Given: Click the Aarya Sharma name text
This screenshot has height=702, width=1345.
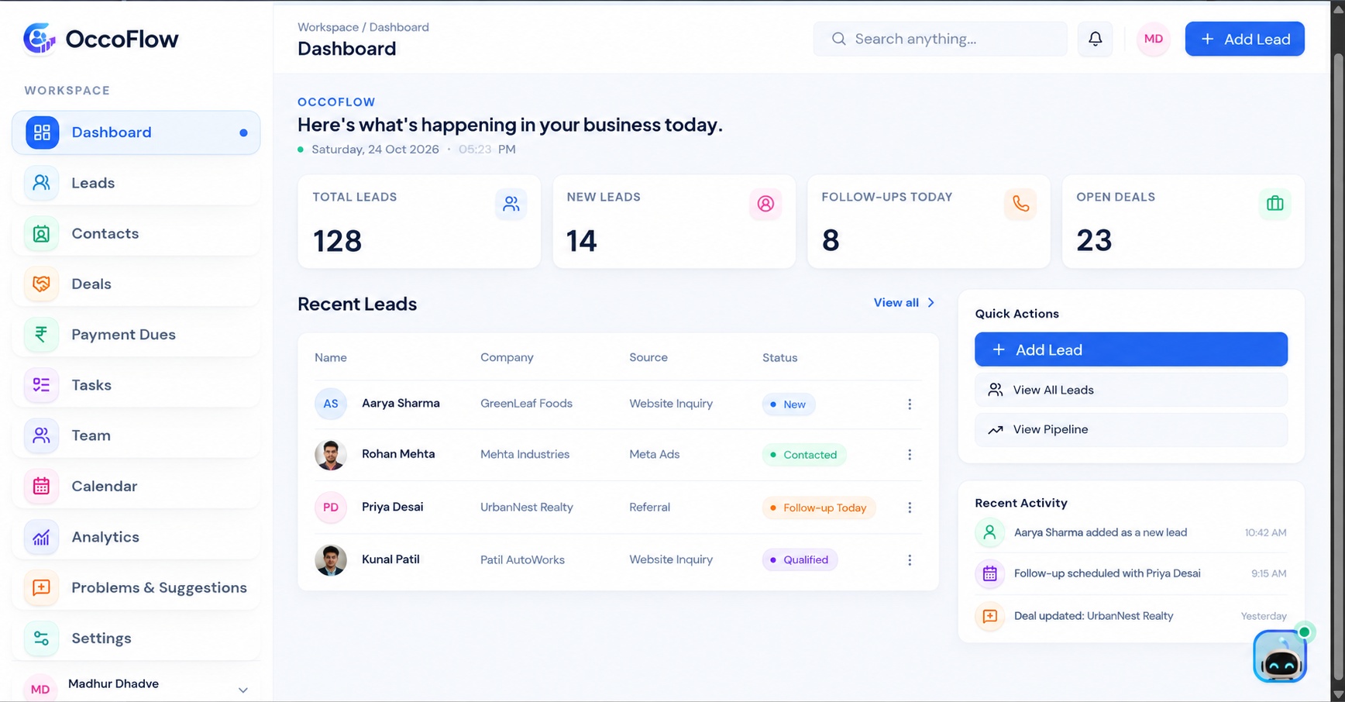Looking at the screenshot, I should [401, 403].
